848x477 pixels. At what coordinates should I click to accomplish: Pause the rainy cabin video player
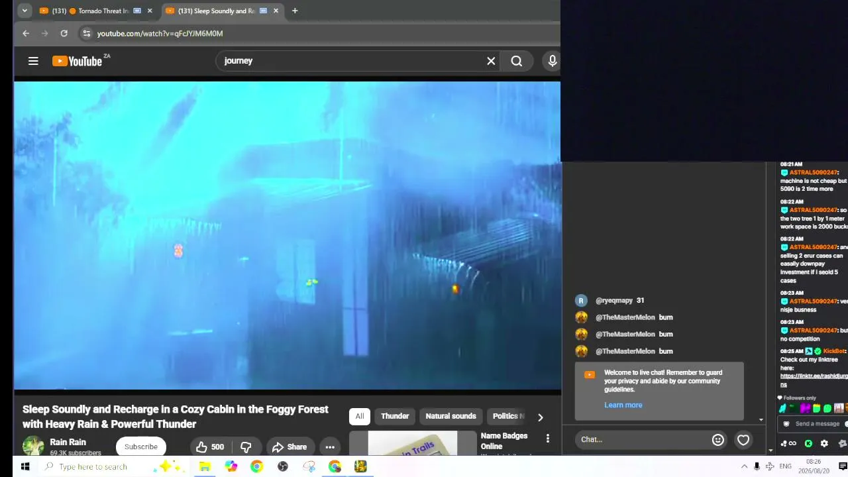coord(287,235)
